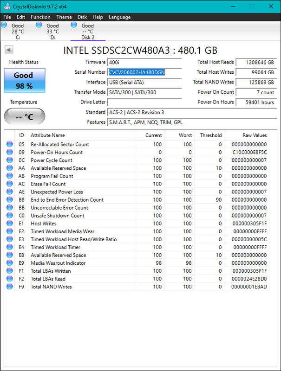Screen dimensions: 281x371
Task: Click the empty Drive Letter field
Action: point(144,102)
